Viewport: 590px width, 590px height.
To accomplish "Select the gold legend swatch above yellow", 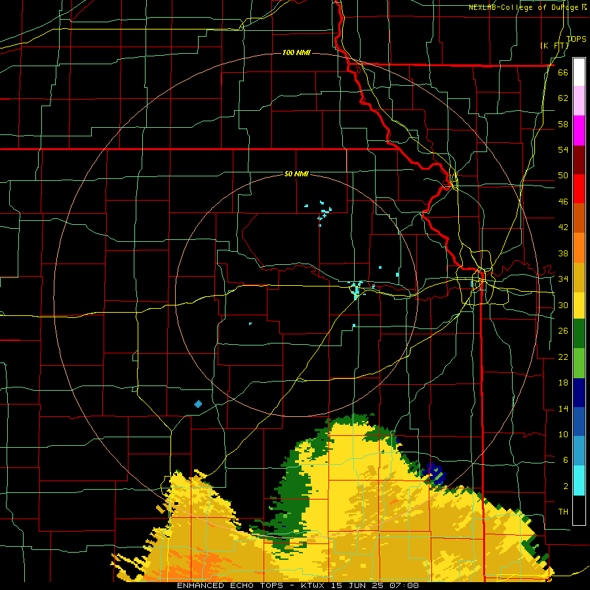I will (579, 277).
